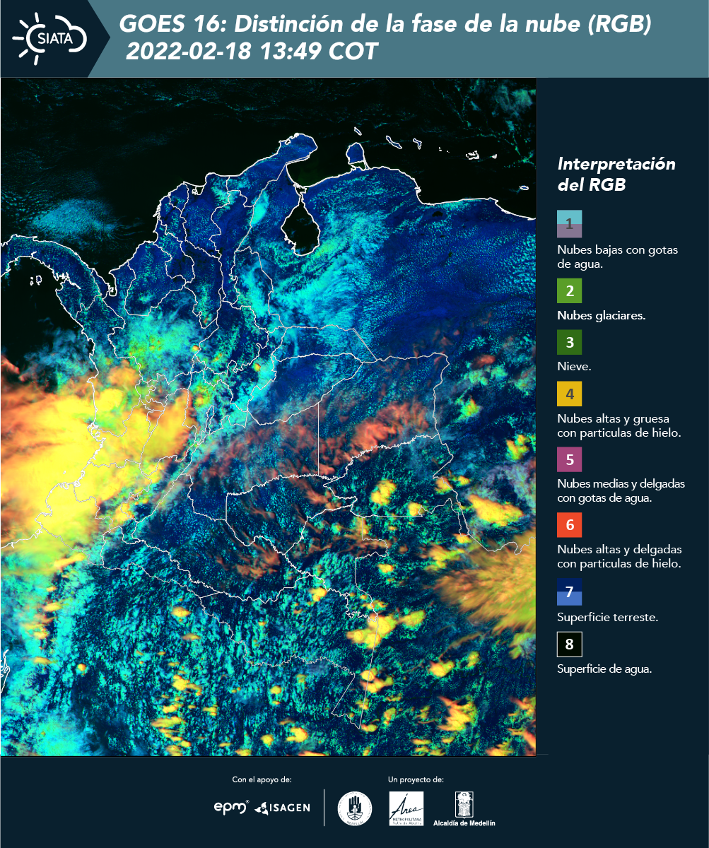
Task: Click the label "Nubes glaciares."
Action: click(601, 316)
